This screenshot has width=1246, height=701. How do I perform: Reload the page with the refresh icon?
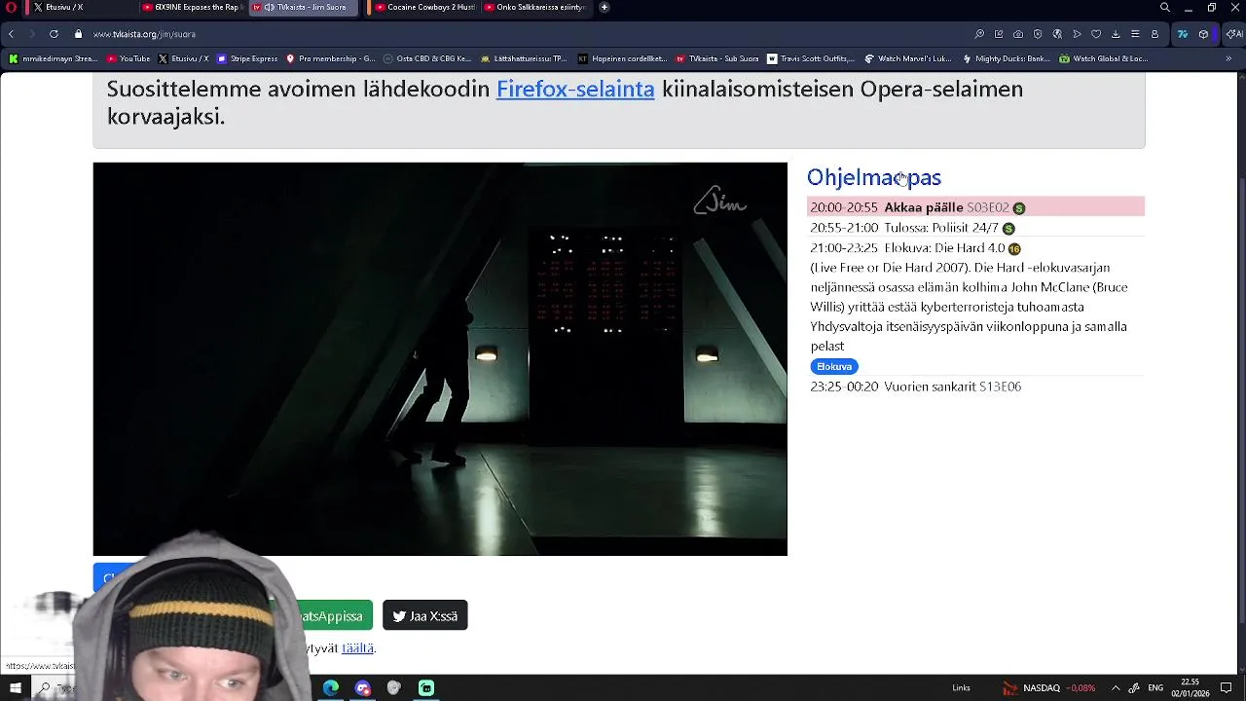[x=54, y=34]
